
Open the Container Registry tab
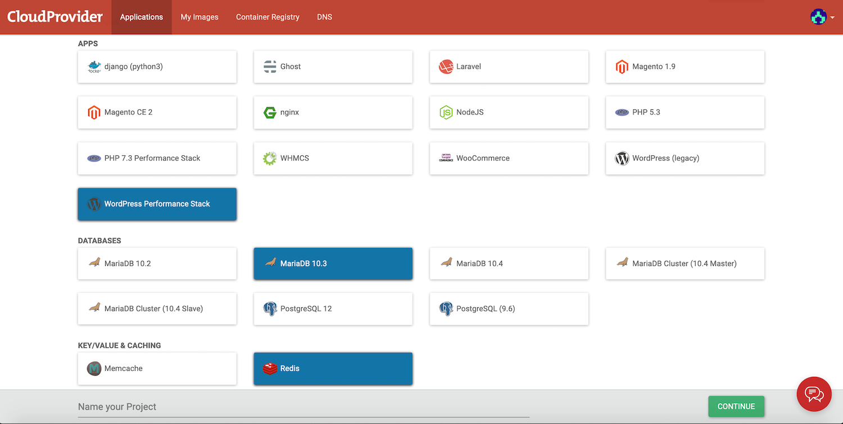268,17
